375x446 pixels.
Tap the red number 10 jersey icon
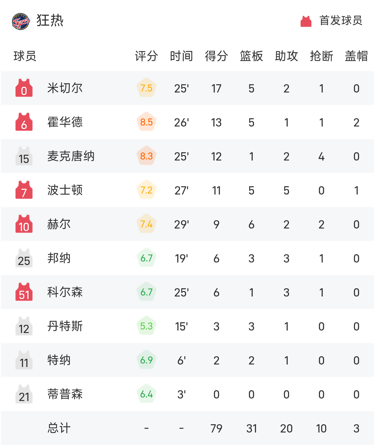(24, 224)
